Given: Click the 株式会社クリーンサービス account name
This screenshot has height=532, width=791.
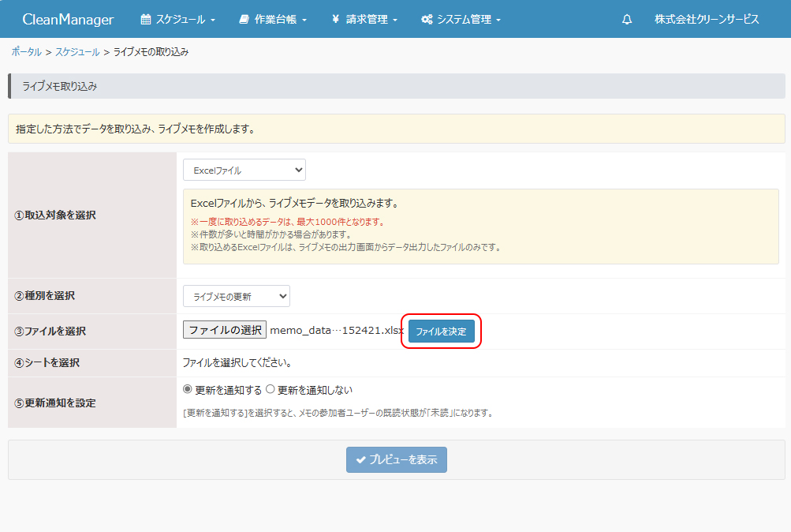Looking at the screenshot, I should 707,19.
